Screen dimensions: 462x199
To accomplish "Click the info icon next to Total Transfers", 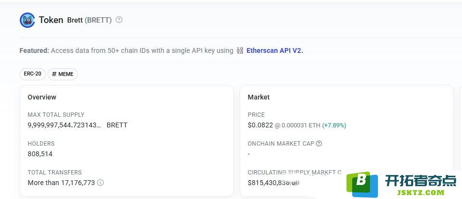I will tap(101, 183).
